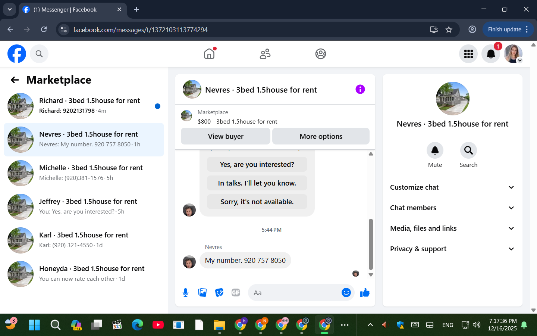The height and width of the screenshot is (336, 537).
Task: Click the 'My number. 920 757 8050' message bubble
Action: [245, 261]
